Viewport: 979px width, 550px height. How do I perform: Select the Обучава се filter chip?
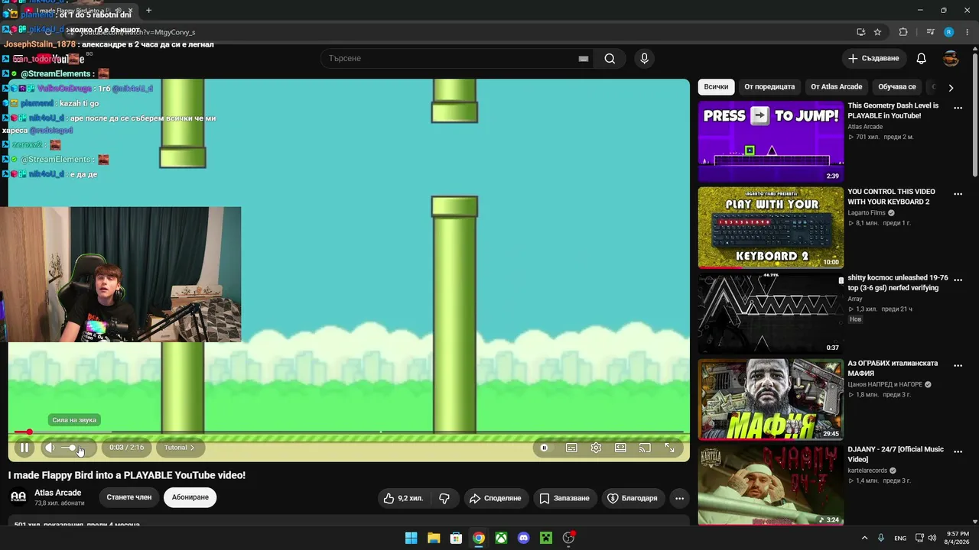pos(897,87)
